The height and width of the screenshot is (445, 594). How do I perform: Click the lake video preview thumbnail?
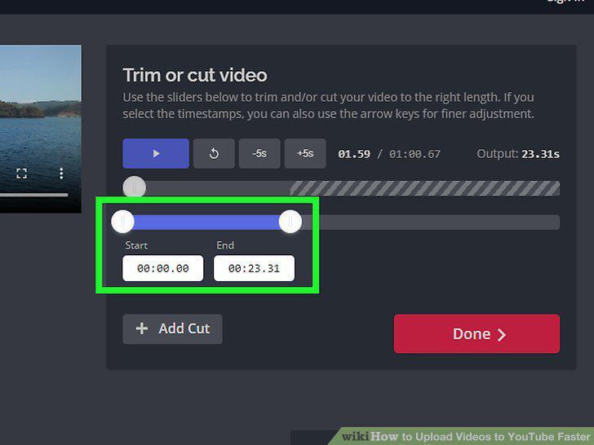[x=41, y=129]
